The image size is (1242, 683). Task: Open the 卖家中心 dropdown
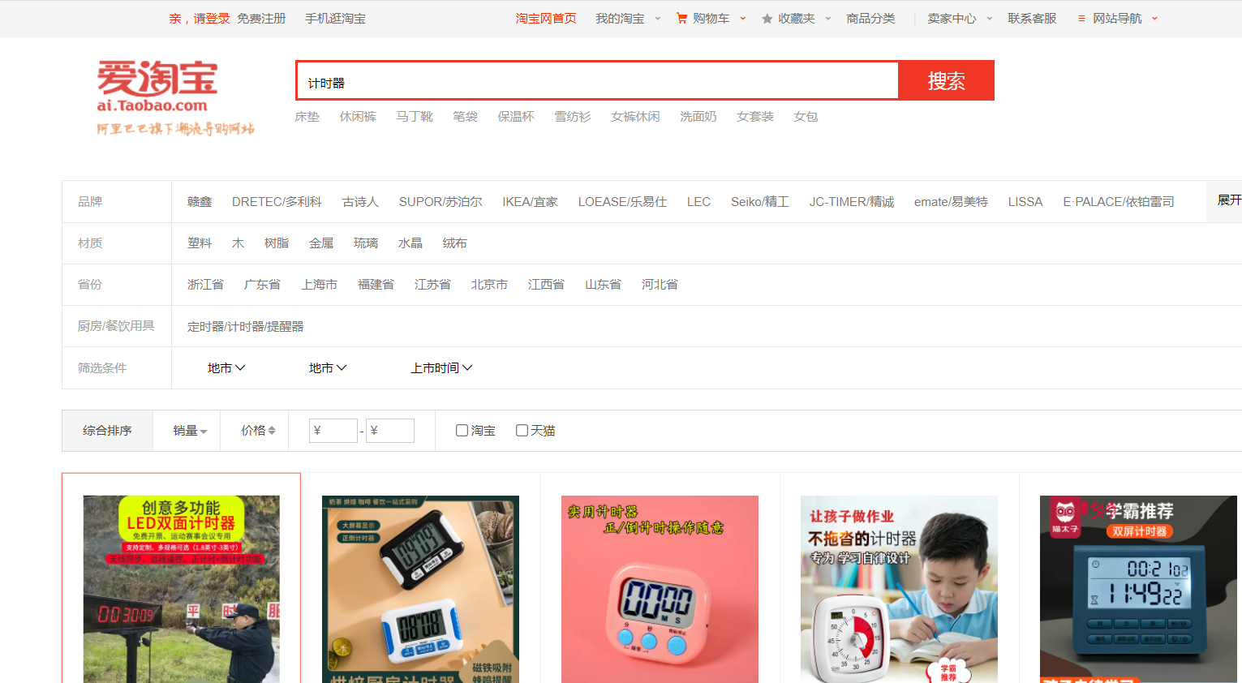(990, 19)
